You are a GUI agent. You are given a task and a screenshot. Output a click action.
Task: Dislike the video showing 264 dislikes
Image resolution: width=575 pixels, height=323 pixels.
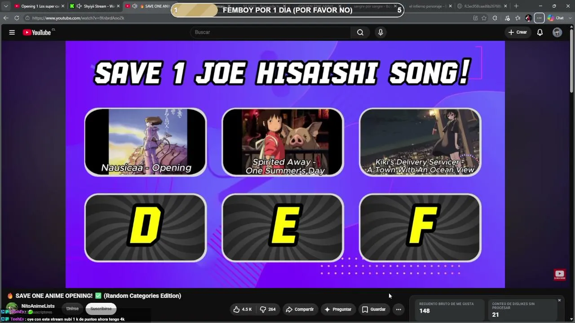268,309
